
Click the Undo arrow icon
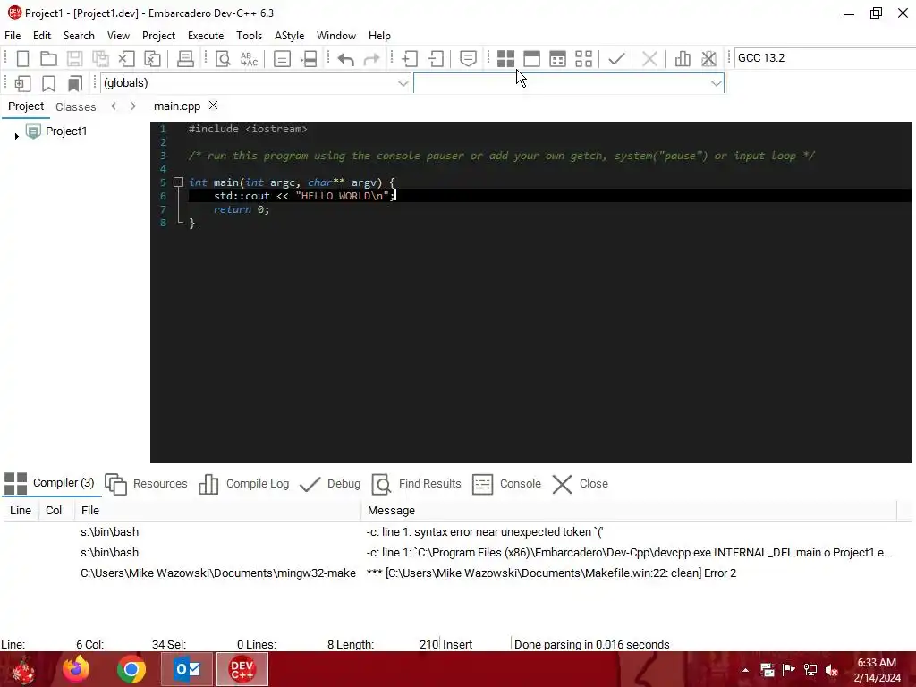(x=346, y=58)
